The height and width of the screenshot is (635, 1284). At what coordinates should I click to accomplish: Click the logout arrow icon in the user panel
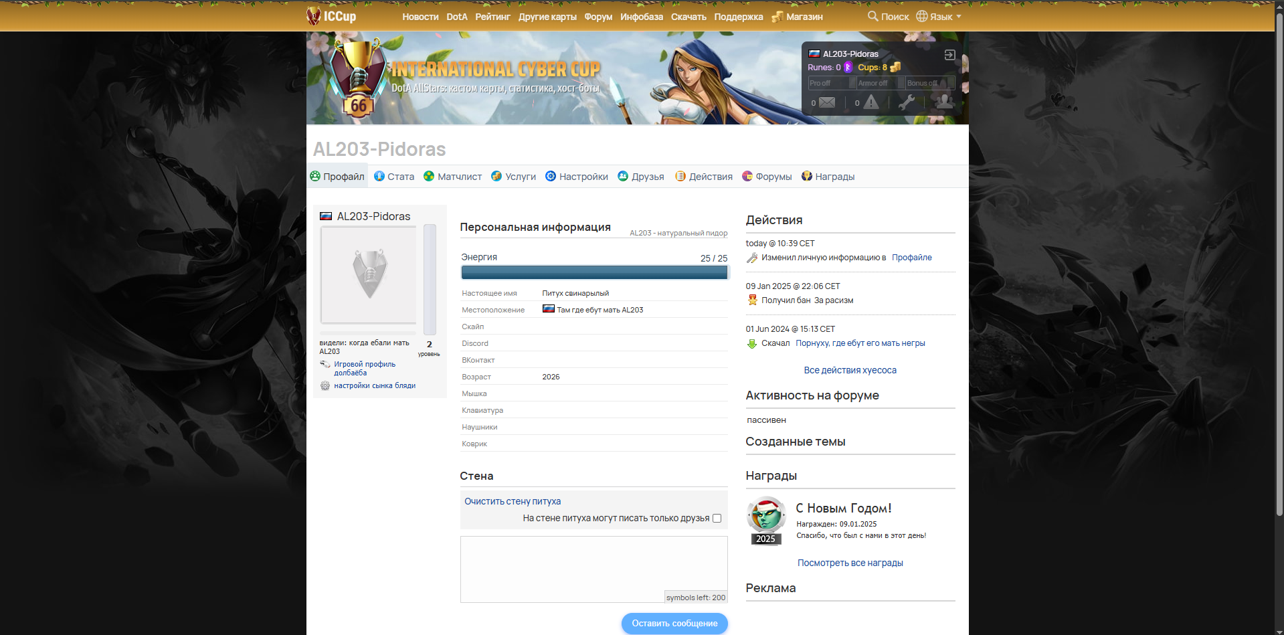(949, 55)
